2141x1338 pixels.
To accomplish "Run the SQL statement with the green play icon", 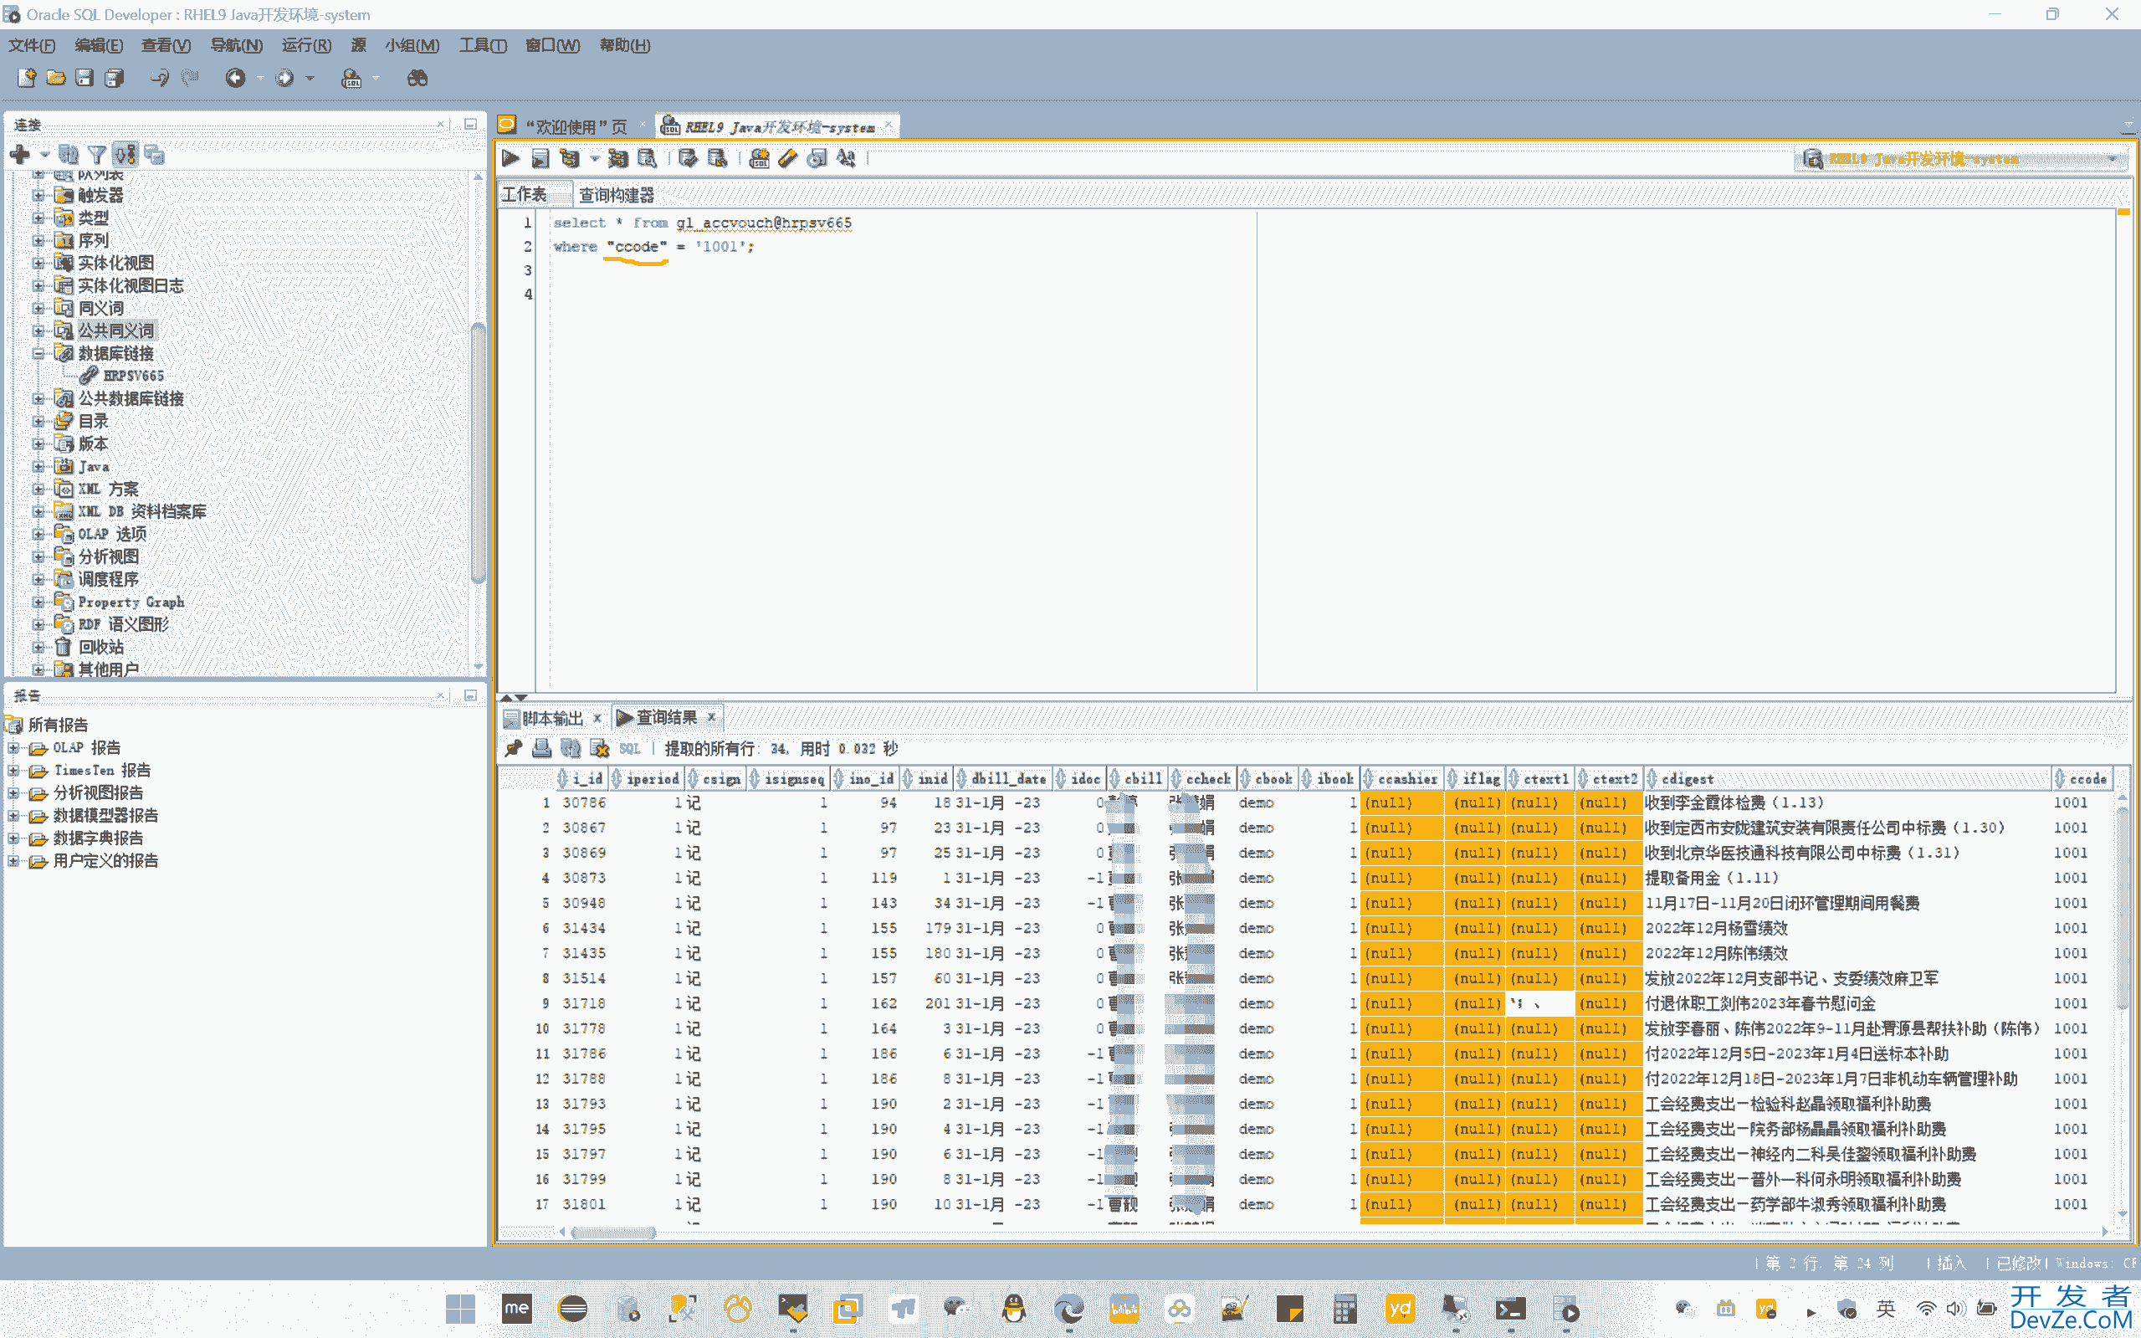I will [x=510, y=158].
